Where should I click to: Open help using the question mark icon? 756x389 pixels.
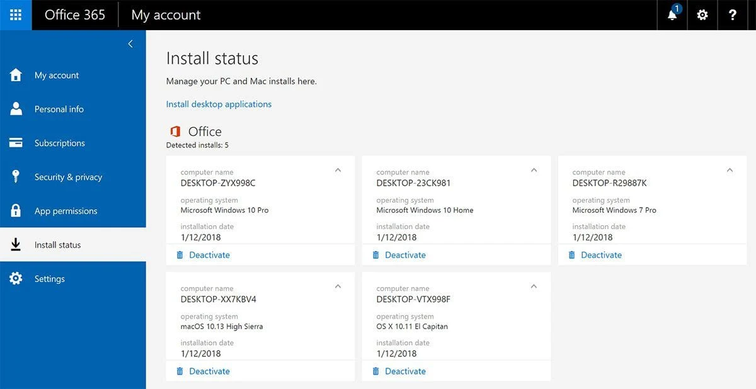coord(733,14)
